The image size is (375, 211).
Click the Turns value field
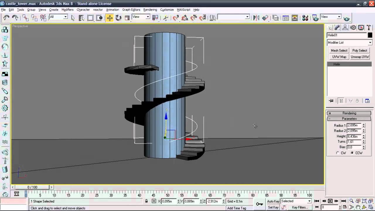tap(354, 142)
